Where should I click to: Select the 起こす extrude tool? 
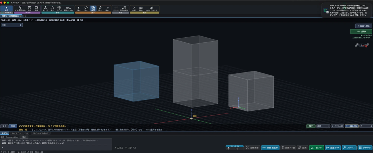(45, 9)
